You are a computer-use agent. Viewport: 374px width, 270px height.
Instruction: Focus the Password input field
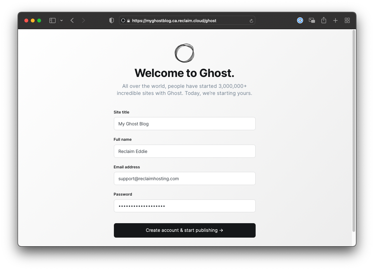click(x=185, y=206)
